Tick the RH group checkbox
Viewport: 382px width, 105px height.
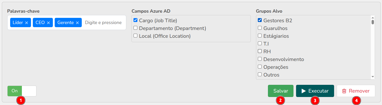point(260,51)
